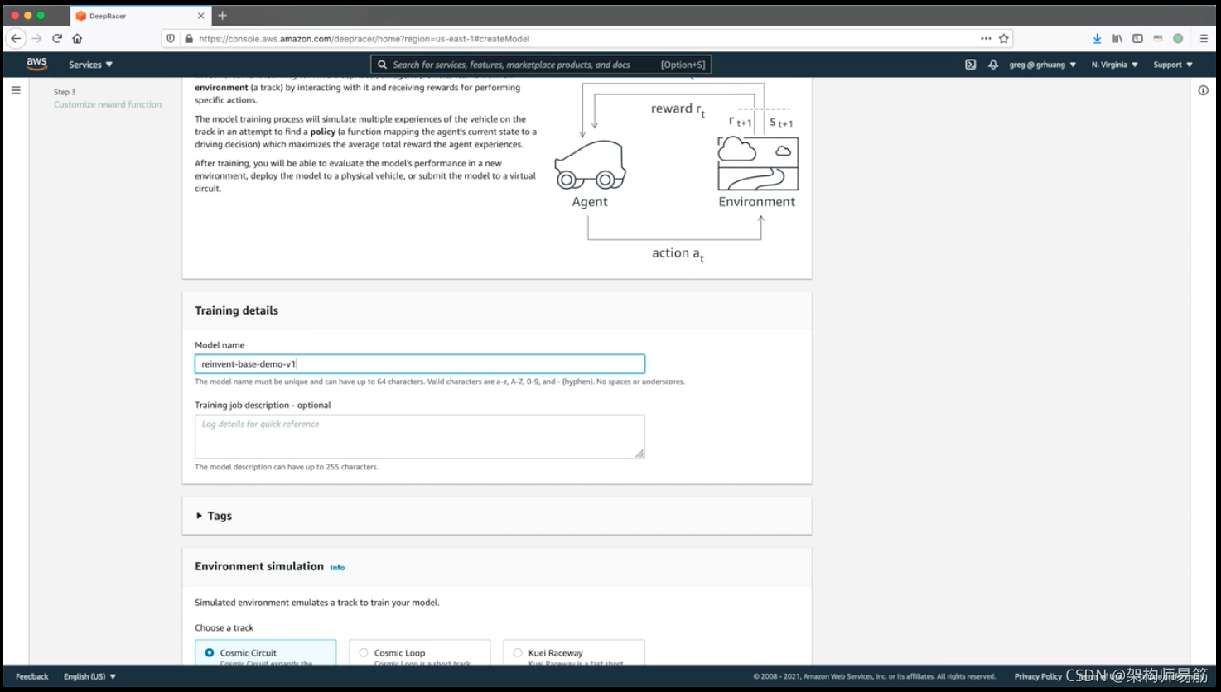The image size is (1221, 692).
Task: Click the AWS search magnifier icon
Action: 382,65
